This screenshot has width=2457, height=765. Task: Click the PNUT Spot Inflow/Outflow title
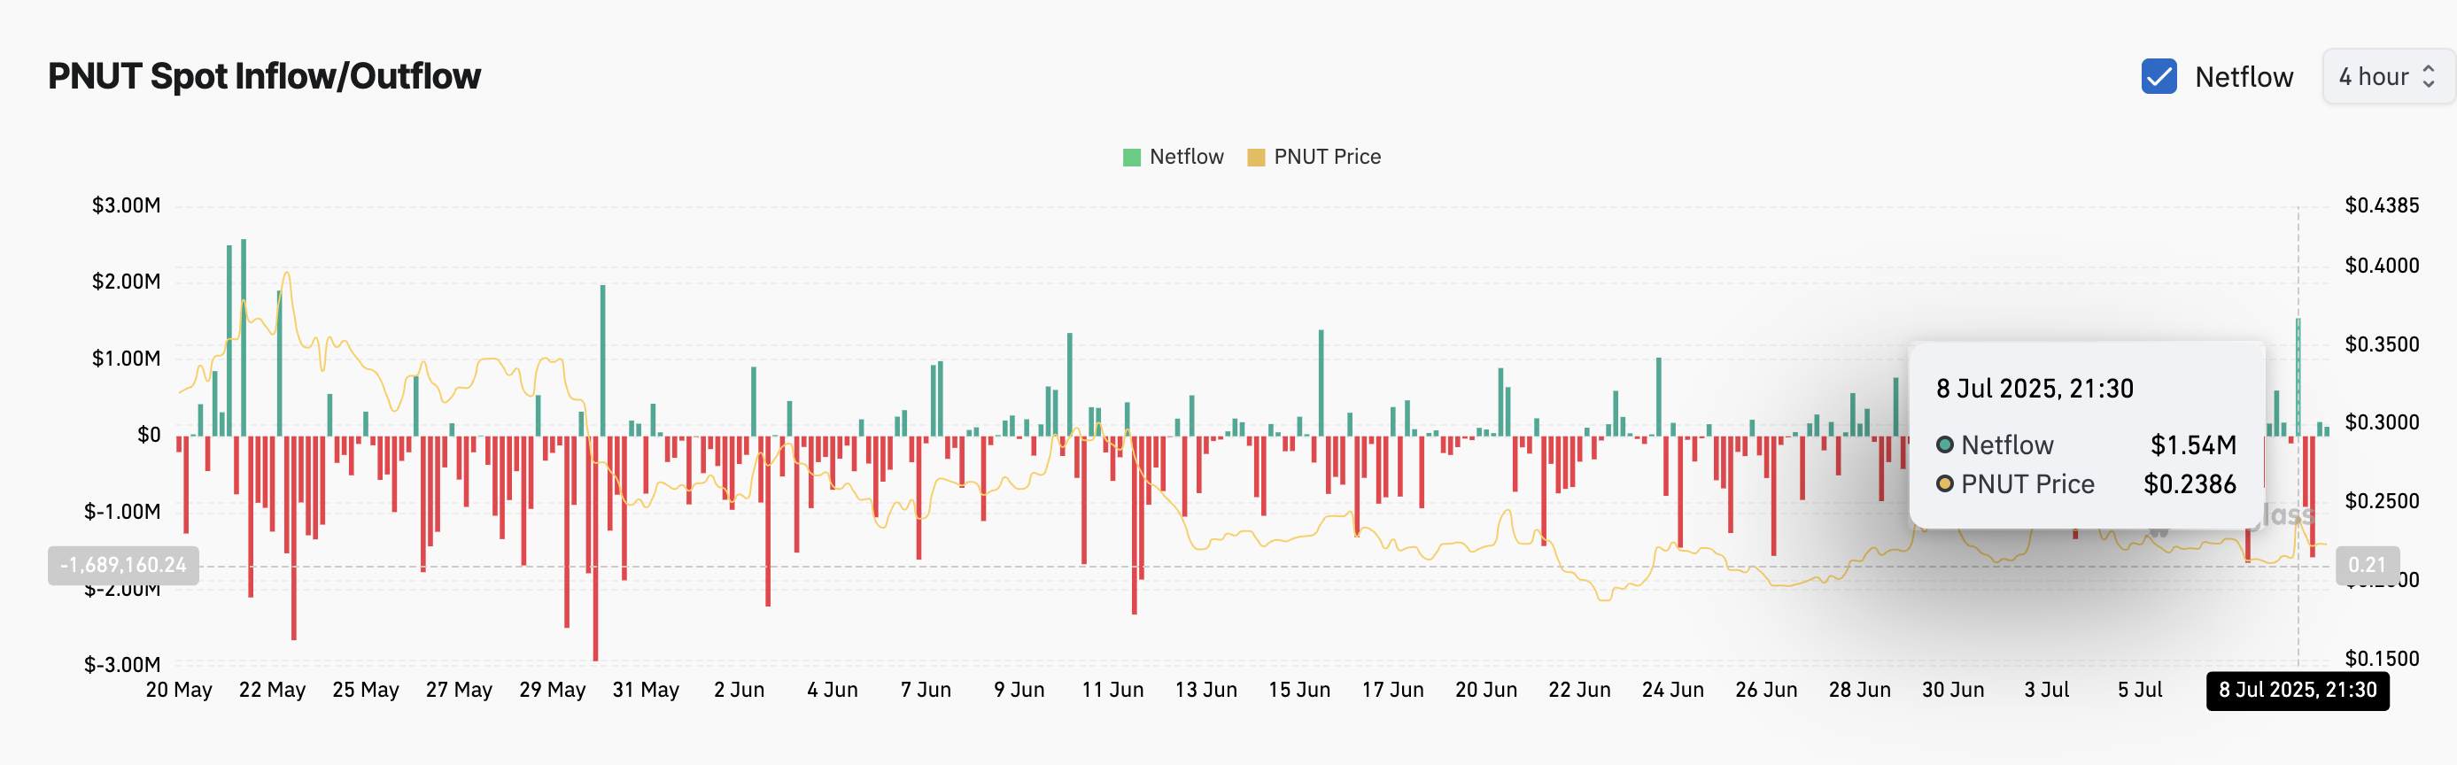[x=264, y=76]
